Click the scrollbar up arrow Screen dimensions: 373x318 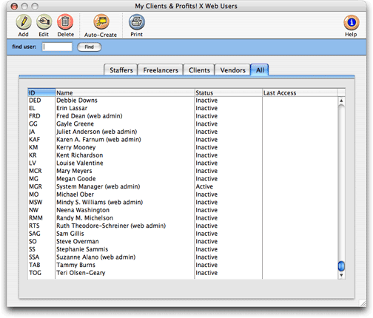click(x=341, y=101)
